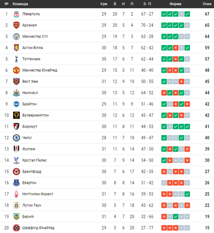The image size is (214, 233).
Task: Open the Шеффілд Юнайтед team link
Action: 38,228
